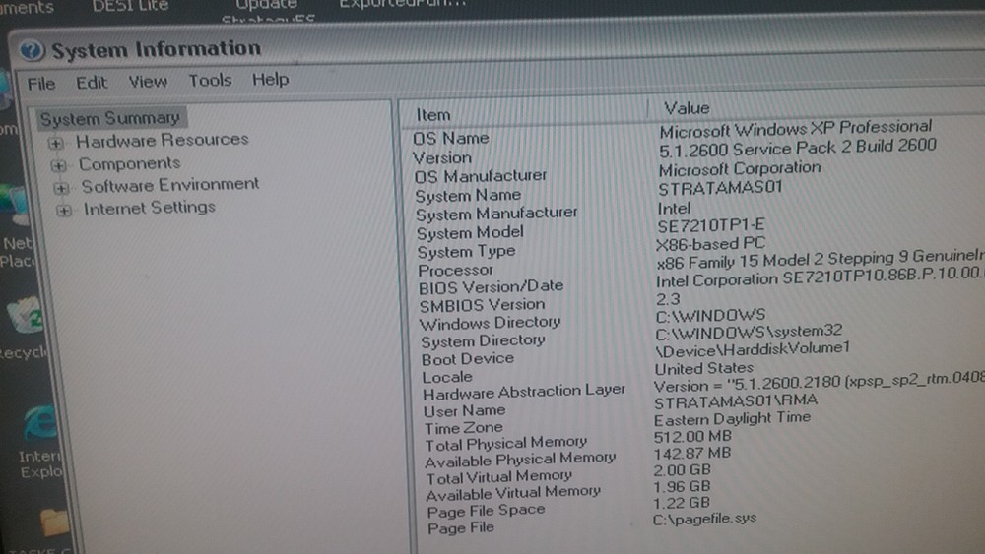
Task: Select the BIOS Version/Date row
Action: tap(491, 286)
